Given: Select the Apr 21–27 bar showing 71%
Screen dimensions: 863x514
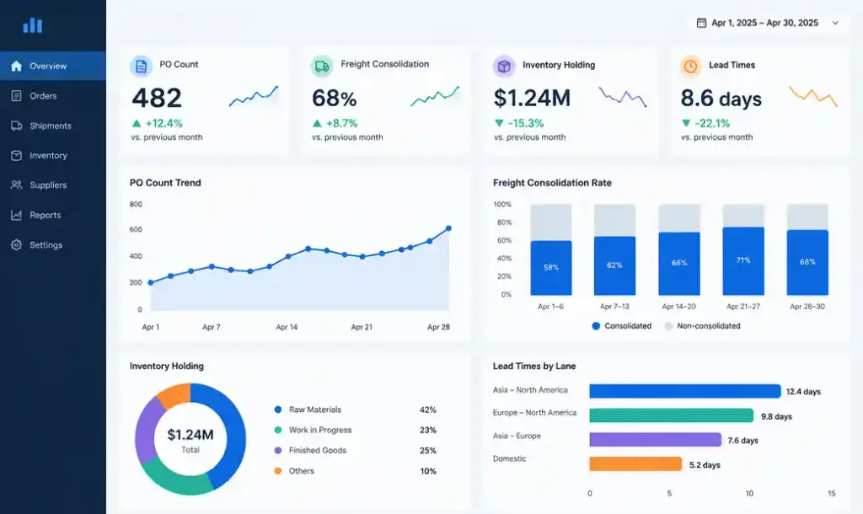Looking at the screenshot, I should click(x=743, y=261).
